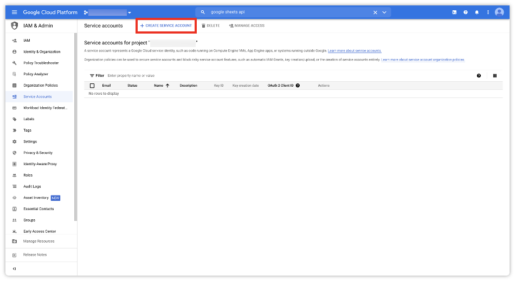Open Roles in sidebar

[x=28, y=175]
